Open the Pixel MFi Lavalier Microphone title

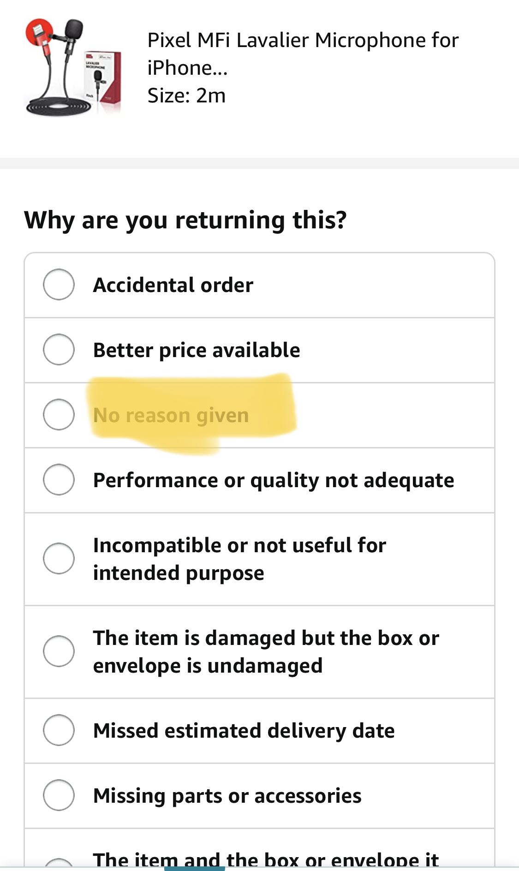click(302, 54)
